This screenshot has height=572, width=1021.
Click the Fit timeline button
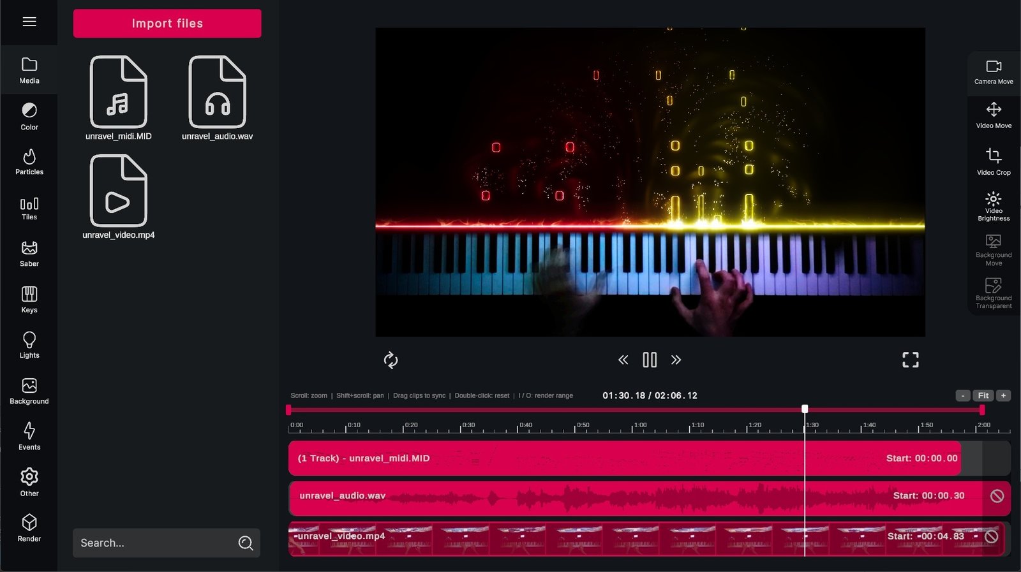tap(983, 395)
